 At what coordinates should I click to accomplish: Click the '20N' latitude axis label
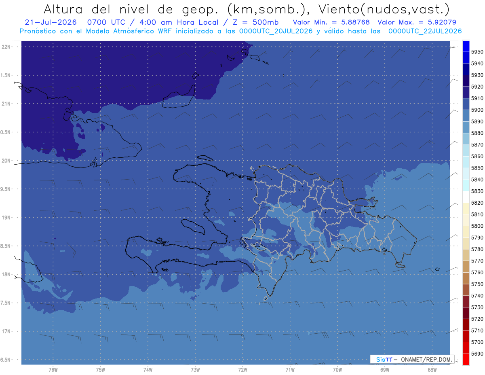[6, 161]
